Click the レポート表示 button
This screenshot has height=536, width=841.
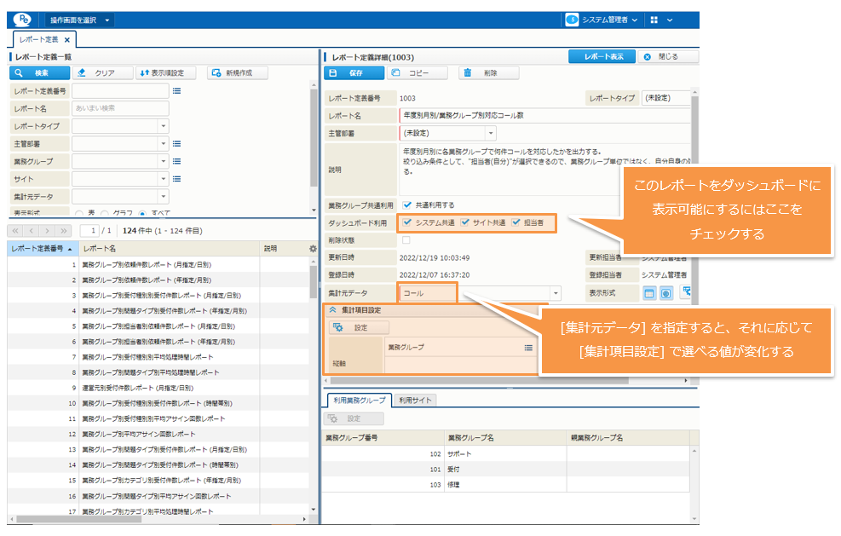pos(602,56)
